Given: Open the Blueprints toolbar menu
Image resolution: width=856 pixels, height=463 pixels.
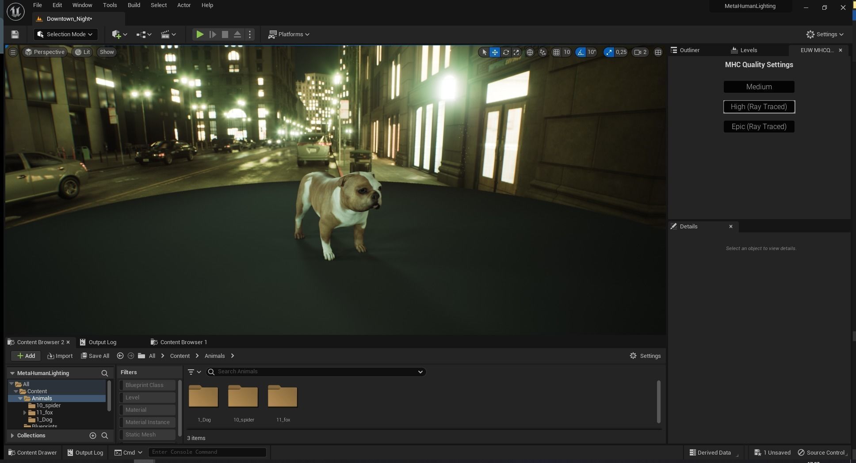Looking at the screenshot, I should tap(144, 34).
